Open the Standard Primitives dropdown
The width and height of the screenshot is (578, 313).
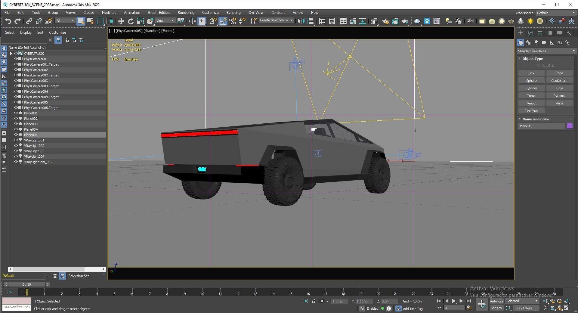point(546,51)
